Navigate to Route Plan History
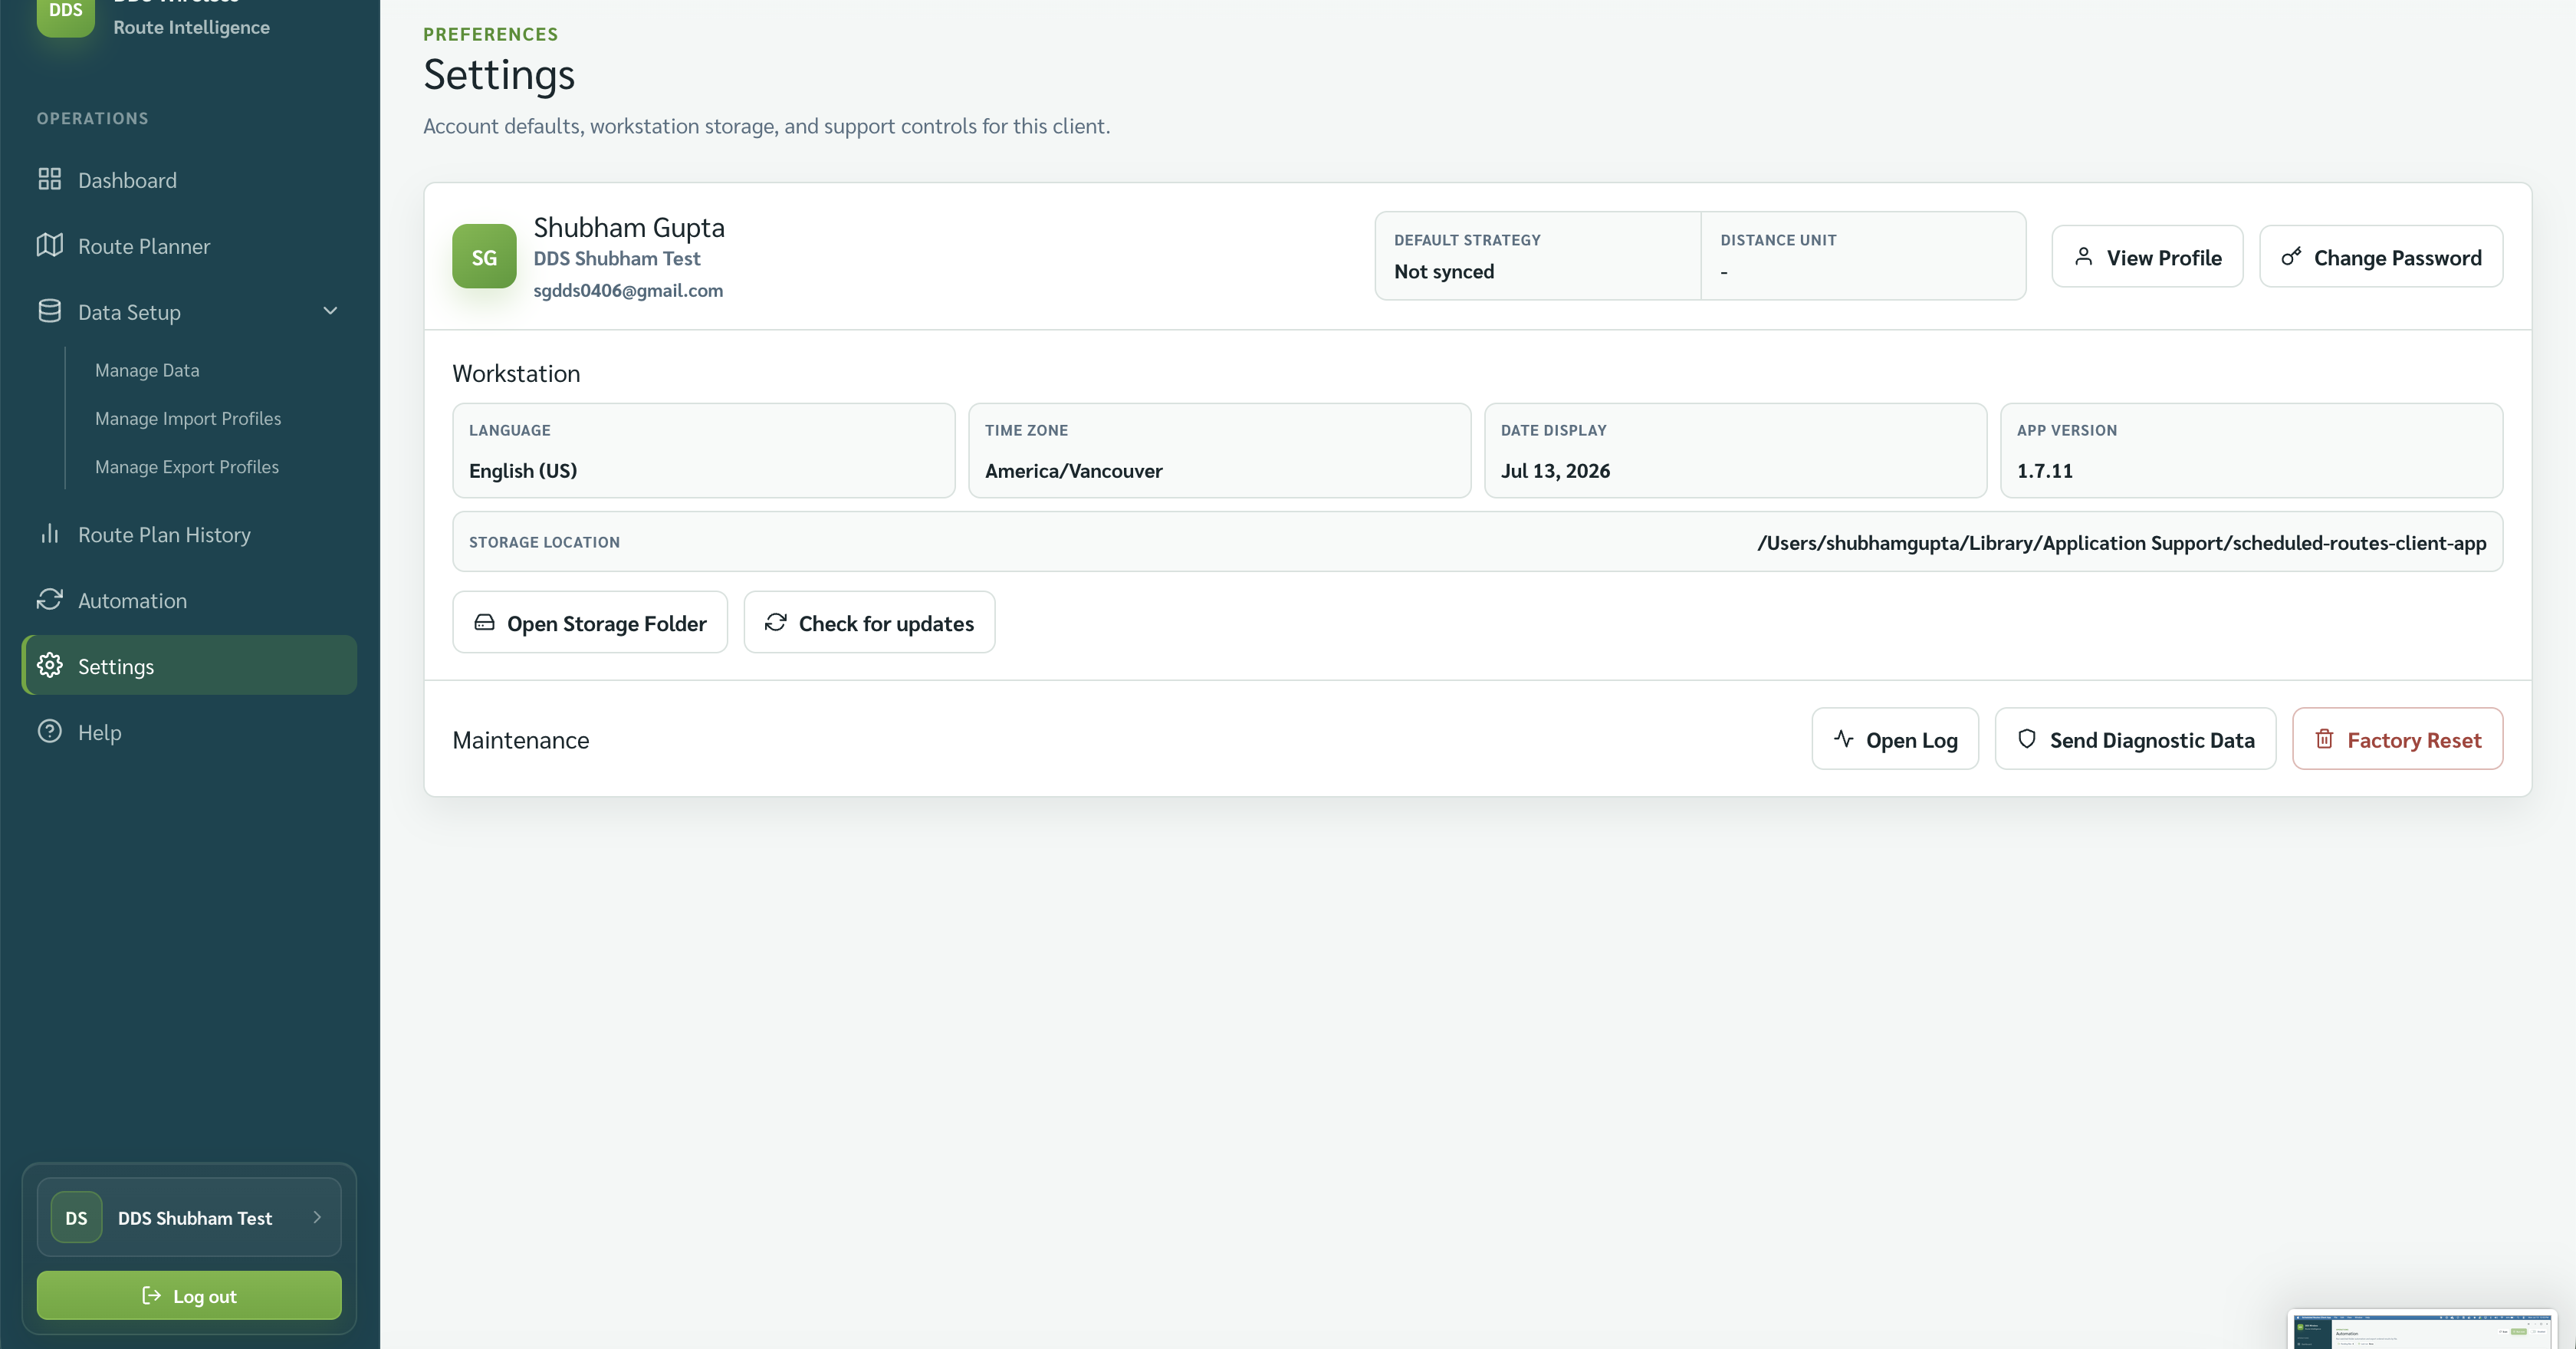 189,534
